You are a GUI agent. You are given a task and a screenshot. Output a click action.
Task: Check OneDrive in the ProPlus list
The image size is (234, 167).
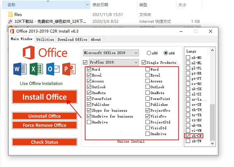tap(89, 122)
